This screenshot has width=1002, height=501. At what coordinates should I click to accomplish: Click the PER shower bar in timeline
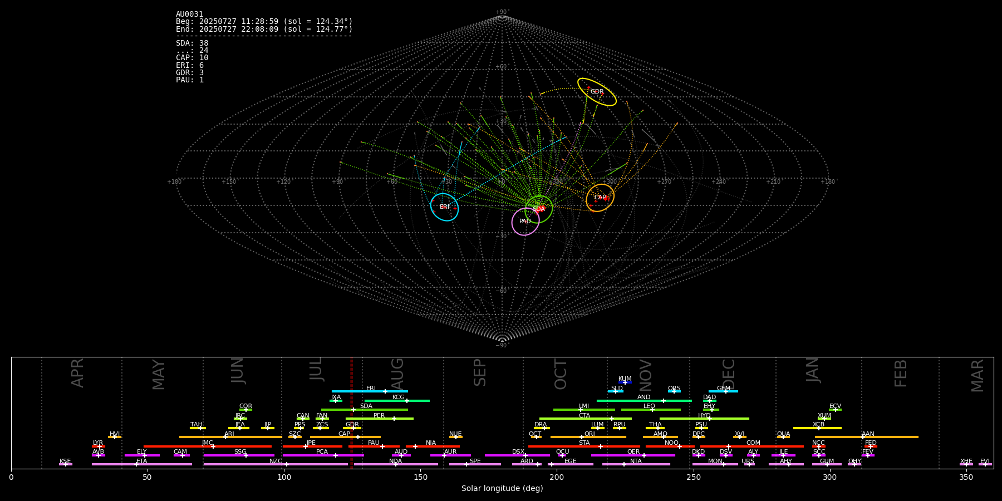[x=380, y=419]
